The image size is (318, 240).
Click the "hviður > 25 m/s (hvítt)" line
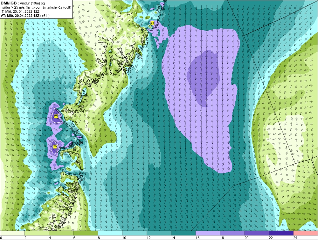pyautogui.click(x=17, y=8)
